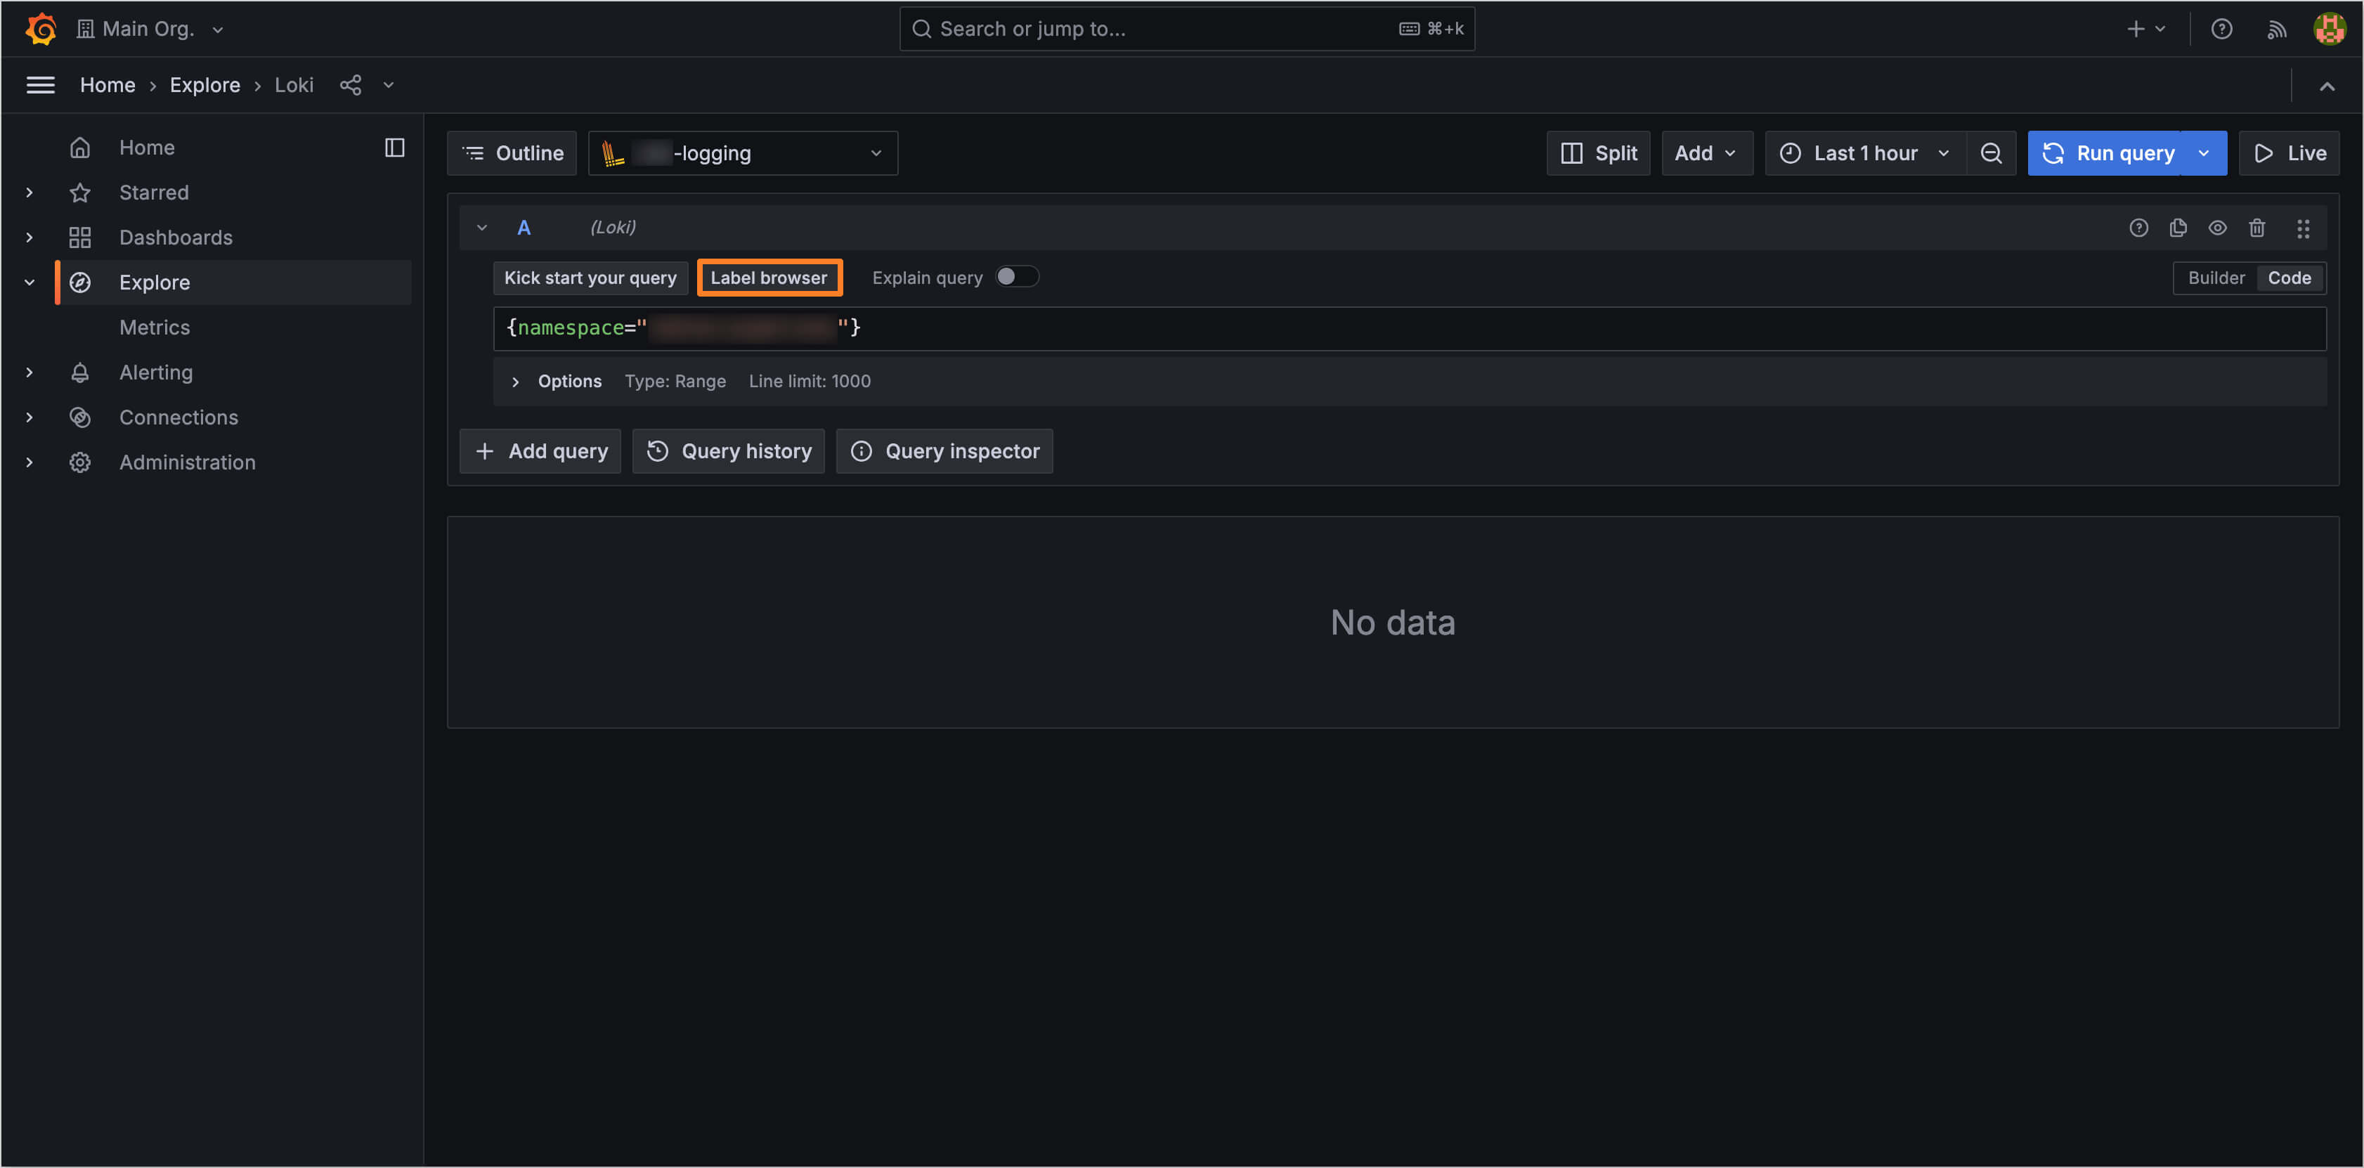This screenshot has width=2364, height=1168.
Task: Zoom out the time range
Action: pyautogui.click(x=1990, y=153)
